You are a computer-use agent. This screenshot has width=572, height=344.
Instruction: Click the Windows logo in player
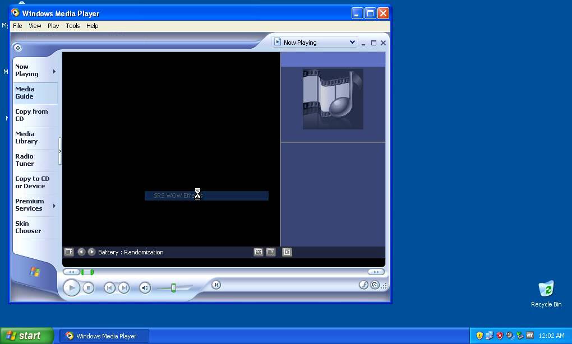click(x=35, y=272)
